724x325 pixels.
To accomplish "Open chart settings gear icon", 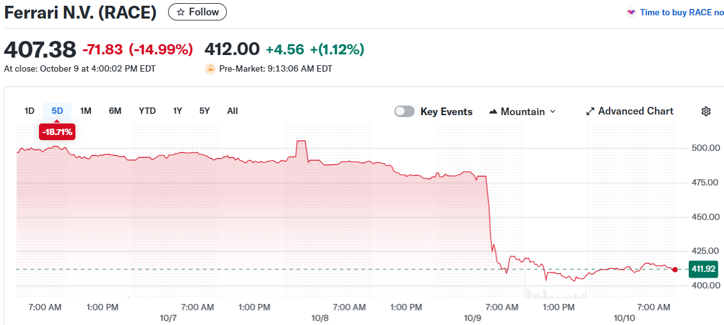I will [706, 111].
